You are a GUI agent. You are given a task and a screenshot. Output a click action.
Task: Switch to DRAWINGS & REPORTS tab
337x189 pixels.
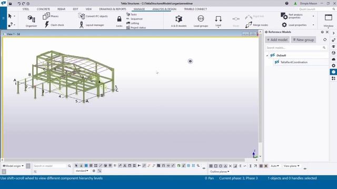[x=113, y=9]
